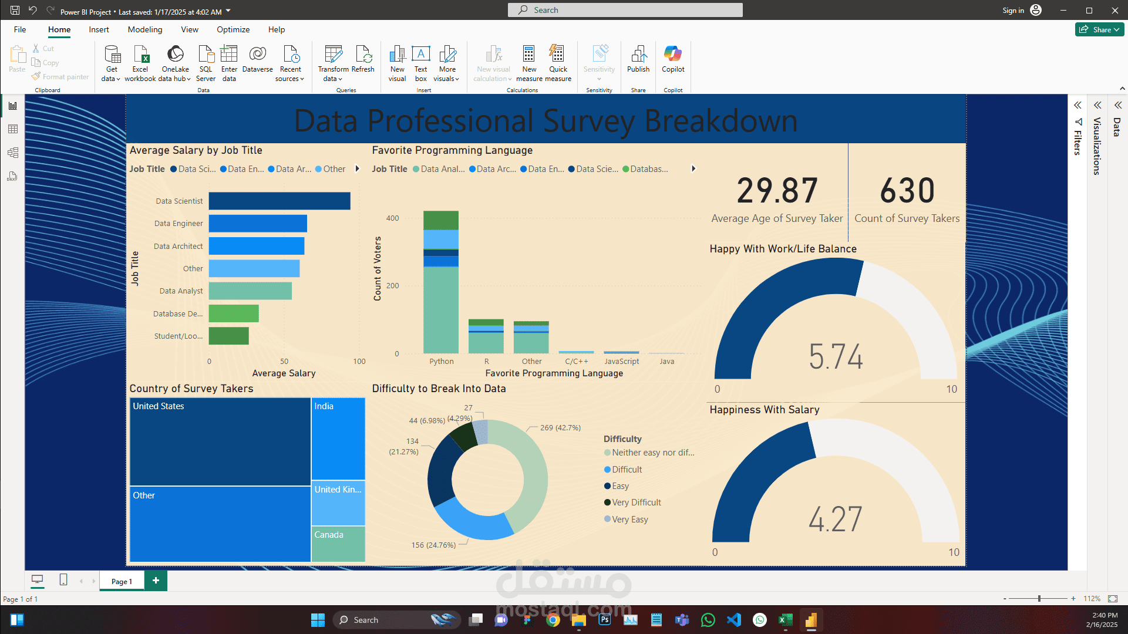Open Chrome from the taskbar
This screenshot has width=1128, height=634.
[x=553, y=620]
